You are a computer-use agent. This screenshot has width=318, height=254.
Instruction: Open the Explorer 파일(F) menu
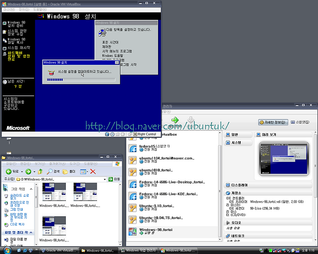pos(11,164)
